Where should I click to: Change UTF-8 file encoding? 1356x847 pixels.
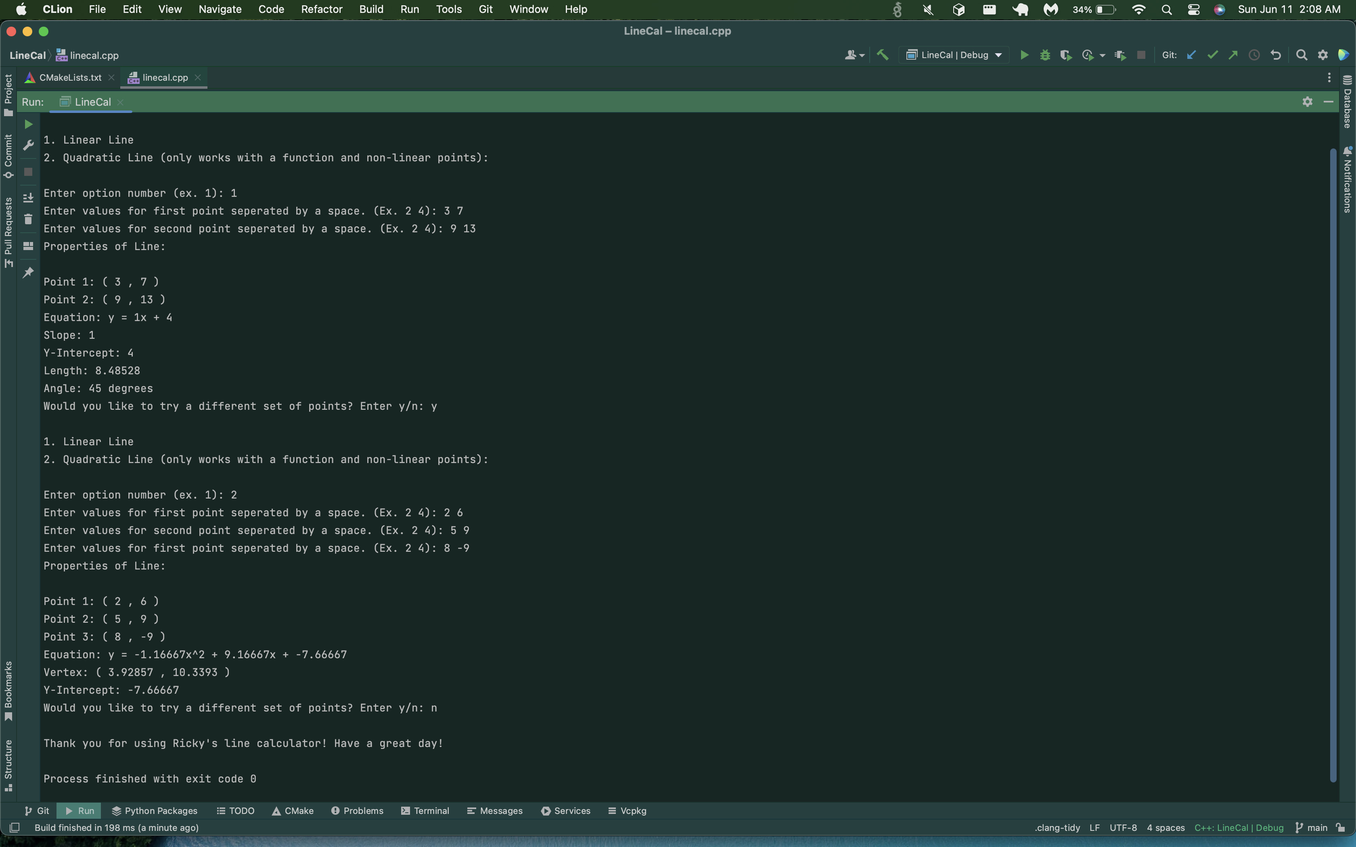pyautogui.click(x=1123, y=827)
